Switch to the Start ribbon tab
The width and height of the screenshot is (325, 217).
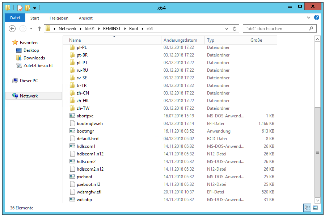tap(35, 18)
